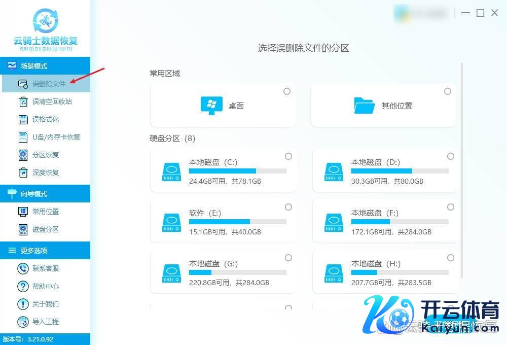The width and height of the screenshot is (507, 345).
Task: Switch to 误删除文件 mode
Action: [x=49, y=84]
